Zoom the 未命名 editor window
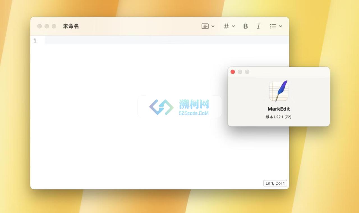This screenshot has width=359, height=213. tap(54, 26)
